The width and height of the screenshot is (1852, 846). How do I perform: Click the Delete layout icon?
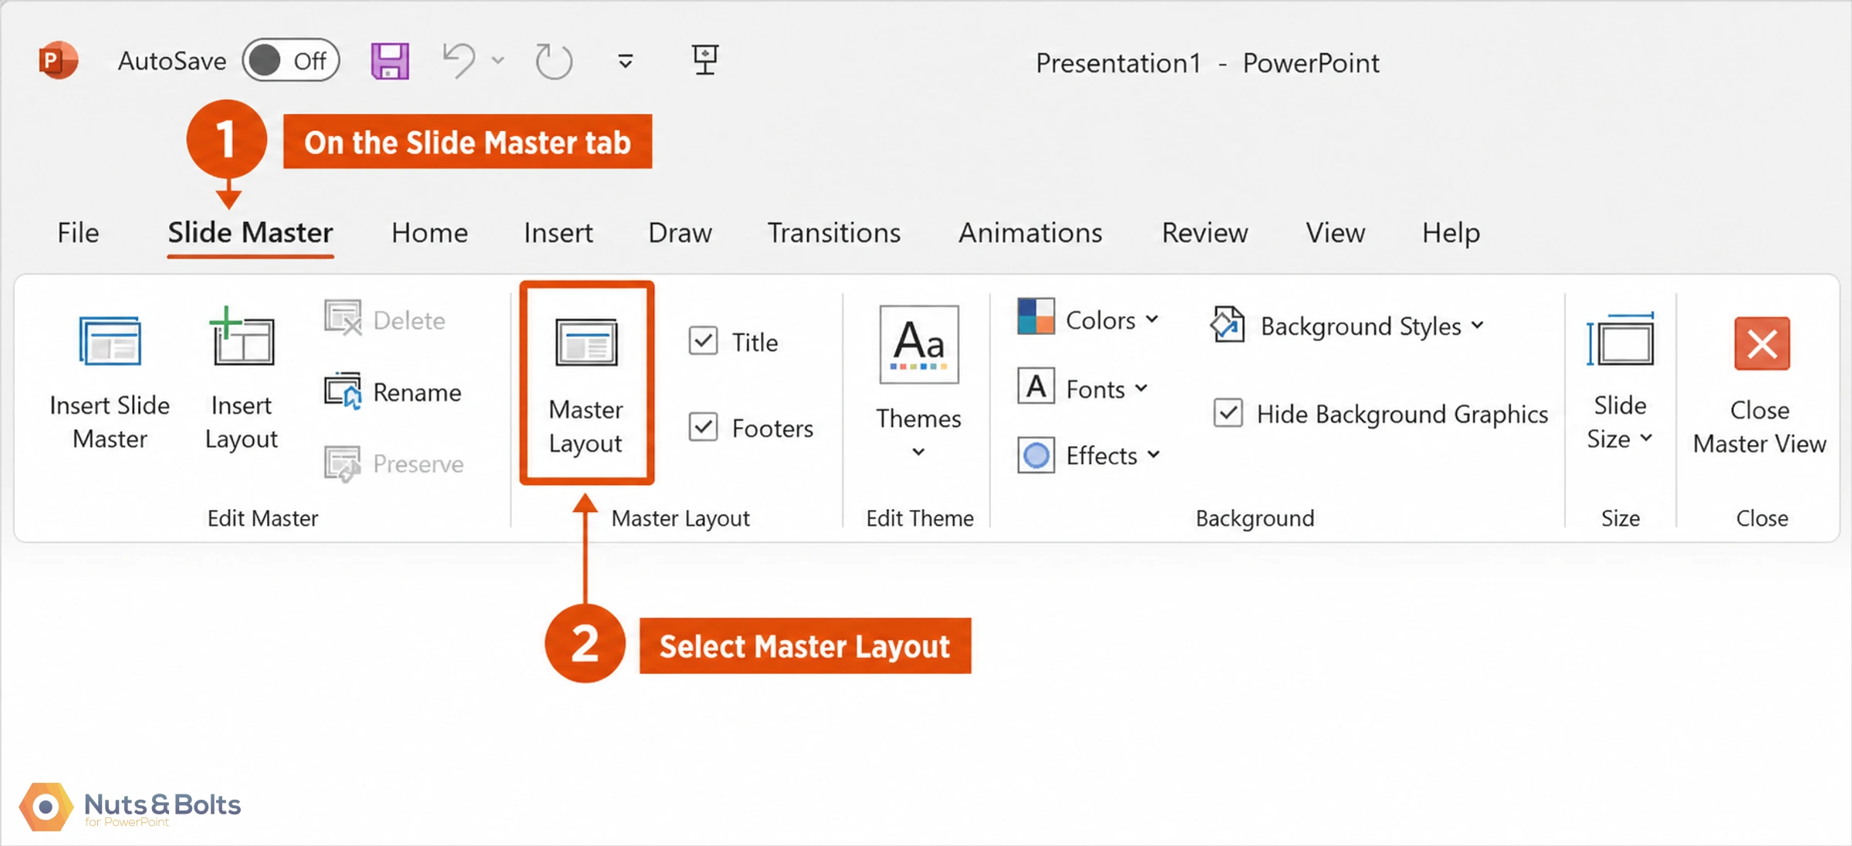tap(343, 319)
